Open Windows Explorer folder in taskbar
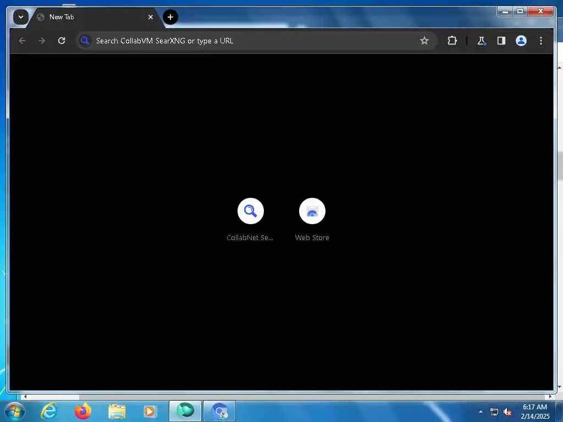This screenshot has height=422, width=563. click(117, 411)
